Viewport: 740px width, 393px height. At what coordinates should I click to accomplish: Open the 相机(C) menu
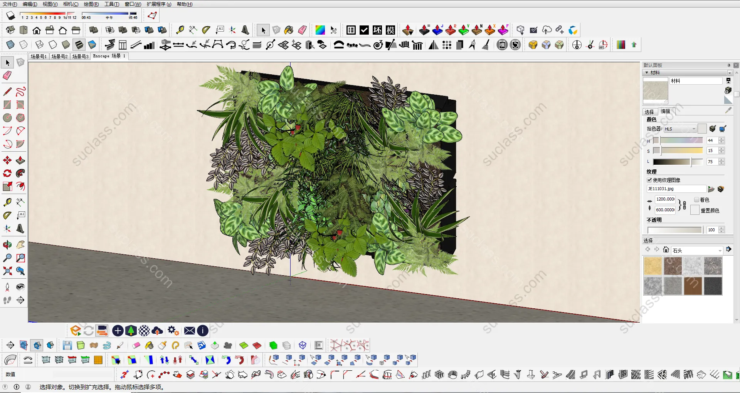71,4
